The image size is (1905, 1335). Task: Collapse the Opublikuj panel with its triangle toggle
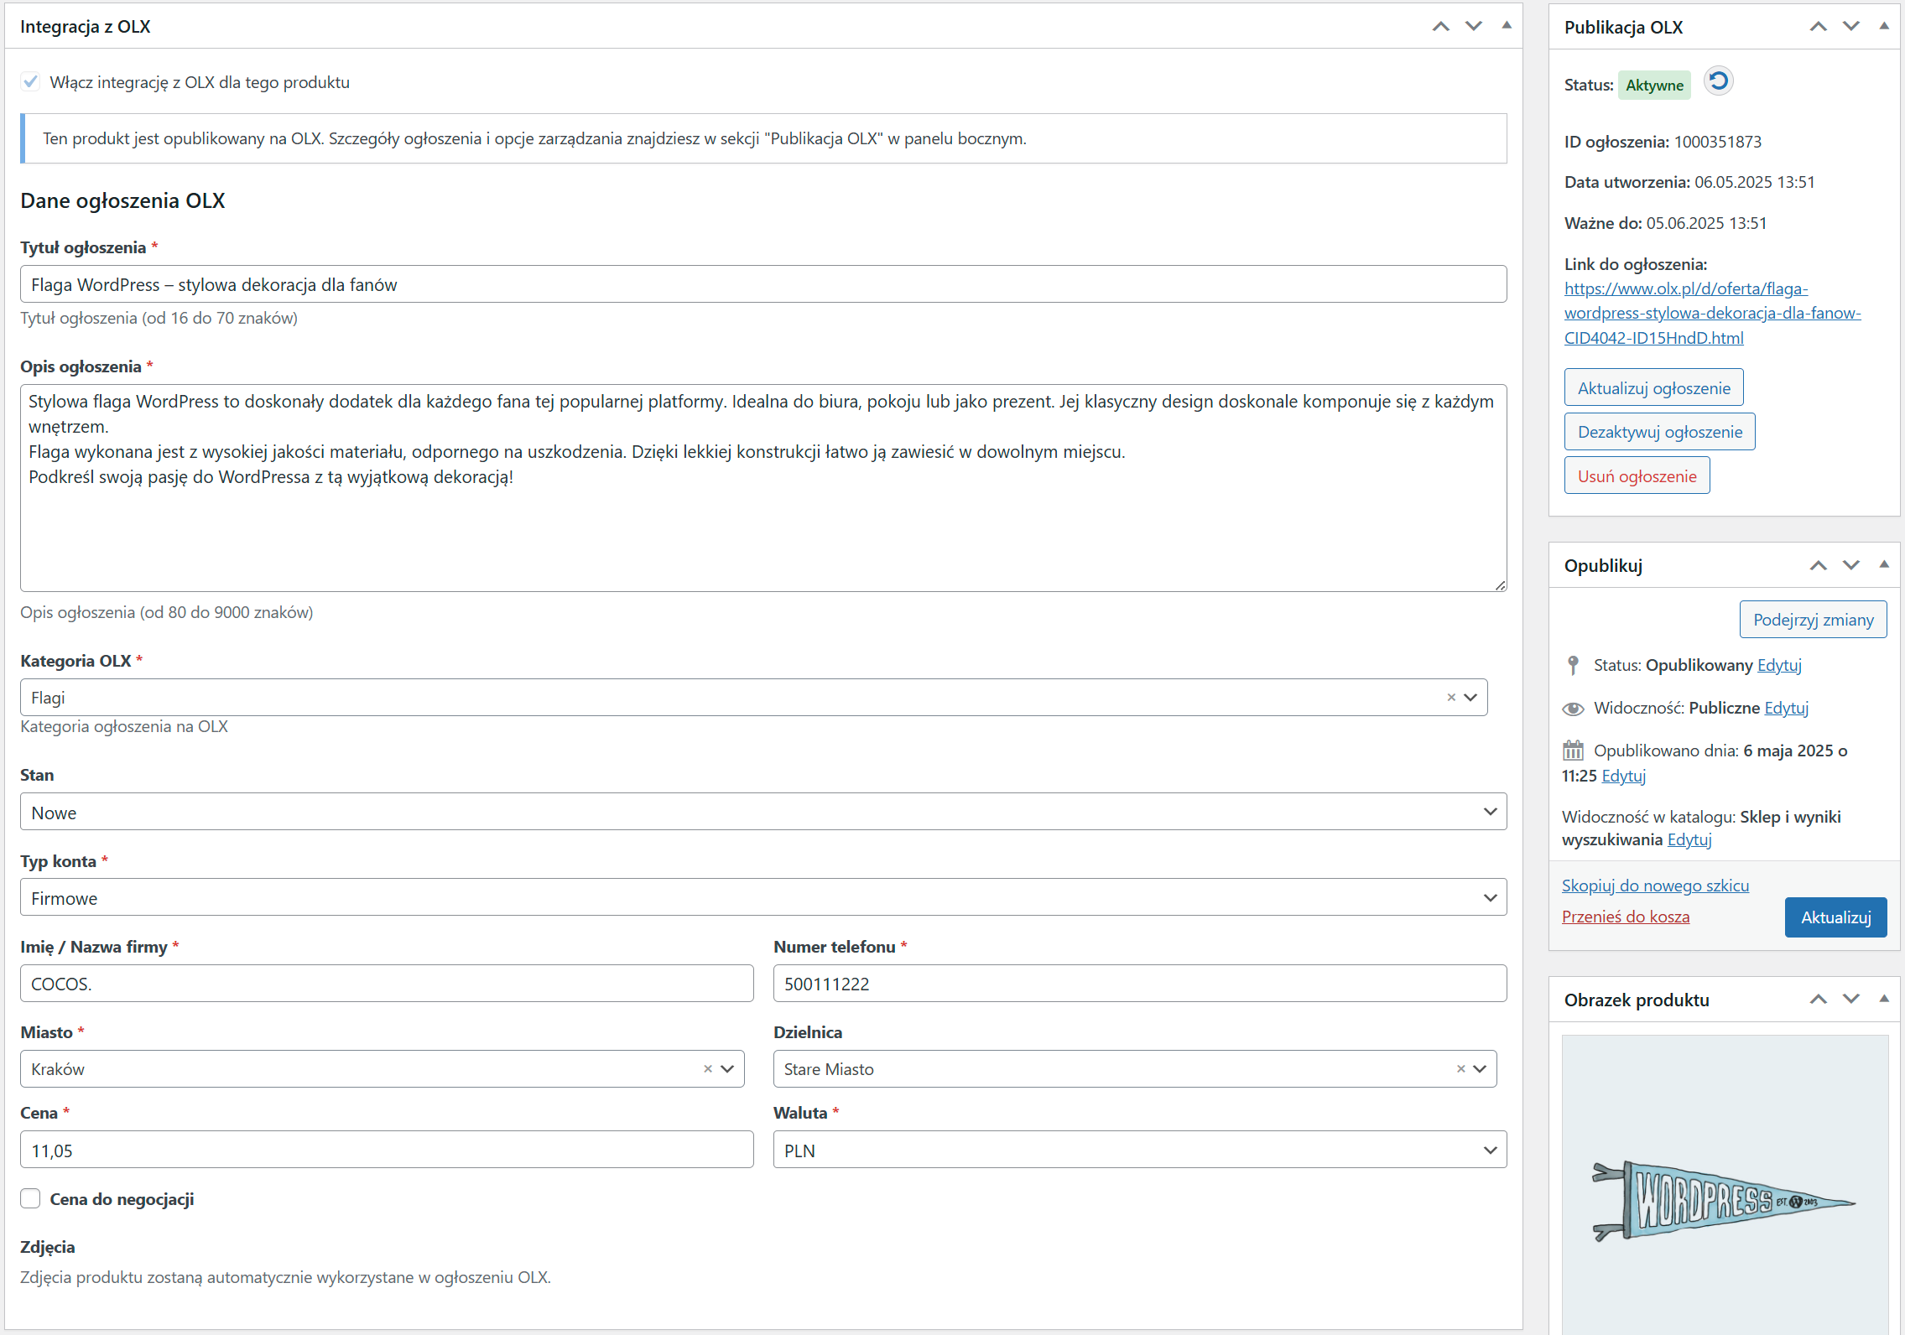click(x=1884, y=565)
